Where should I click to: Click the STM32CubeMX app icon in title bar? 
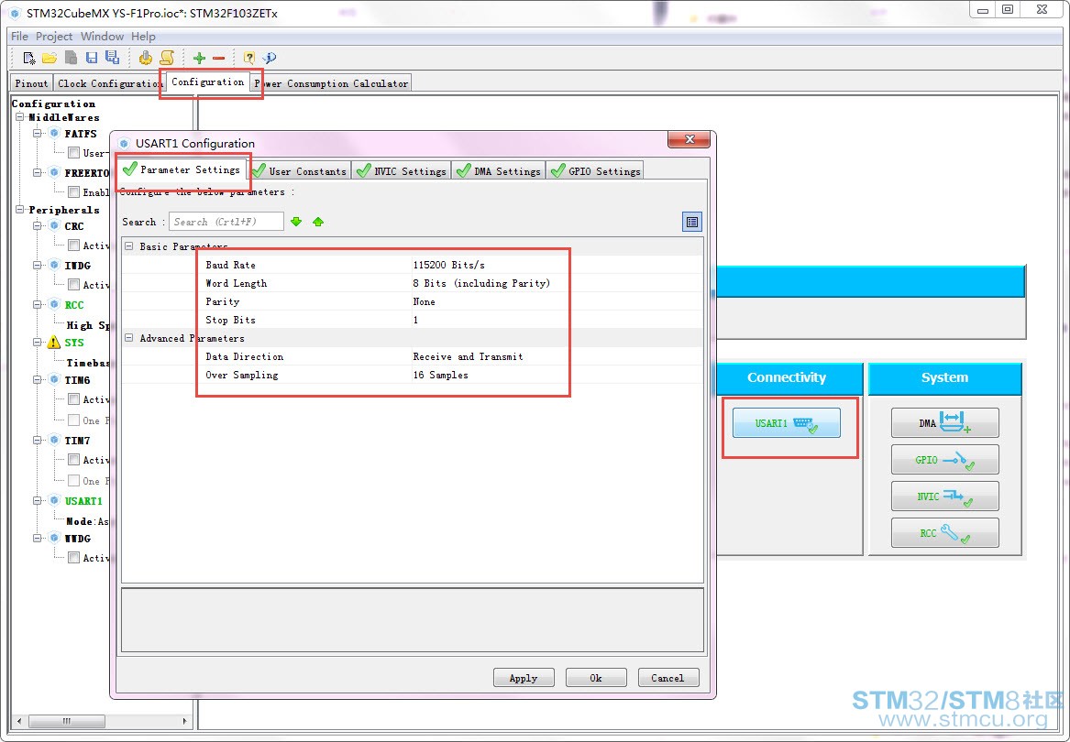[x=15, y=13]
